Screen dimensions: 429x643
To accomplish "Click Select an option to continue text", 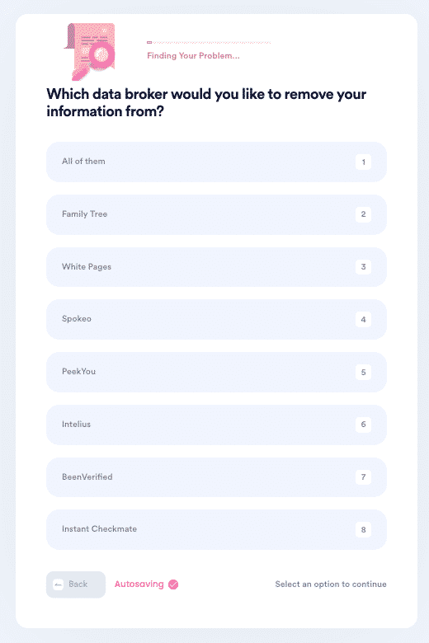I will 331,584.
